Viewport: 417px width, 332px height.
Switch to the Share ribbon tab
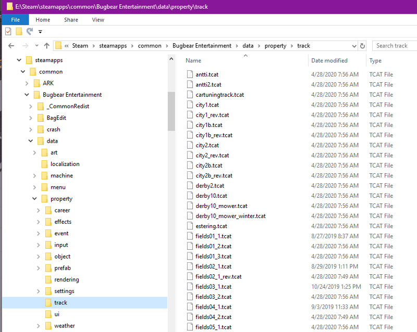[x=71, y=20]
